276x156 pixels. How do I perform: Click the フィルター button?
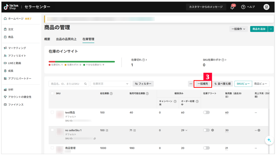click(x=143, y=84)
